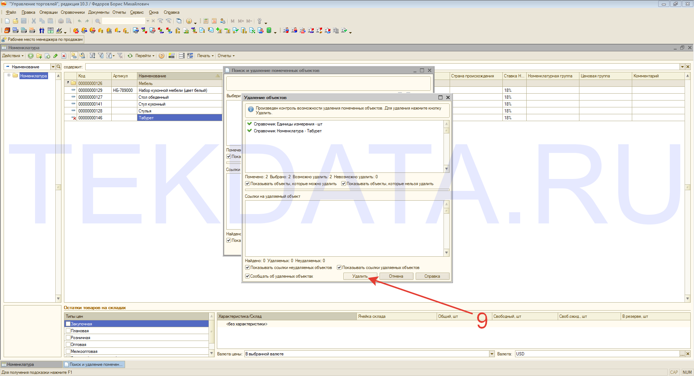Open the calendar icon in toolbar
This screenshot has width=694, height=376.
pyautogui.click(x=214, y=21)
